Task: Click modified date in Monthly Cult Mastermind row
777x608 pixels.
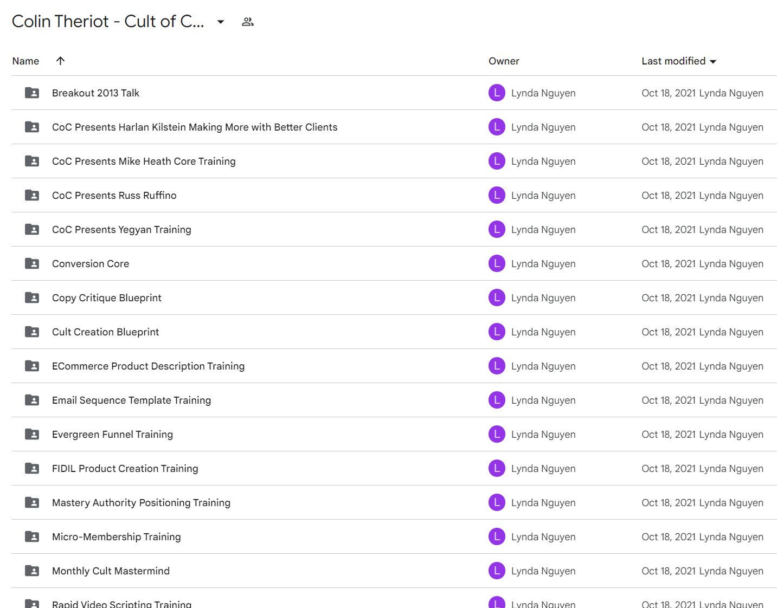Action: tap(702, 571)
